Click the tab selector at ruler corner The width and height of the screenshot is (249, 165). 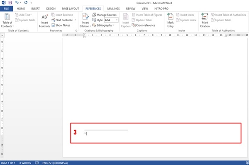tap(2, 35)
